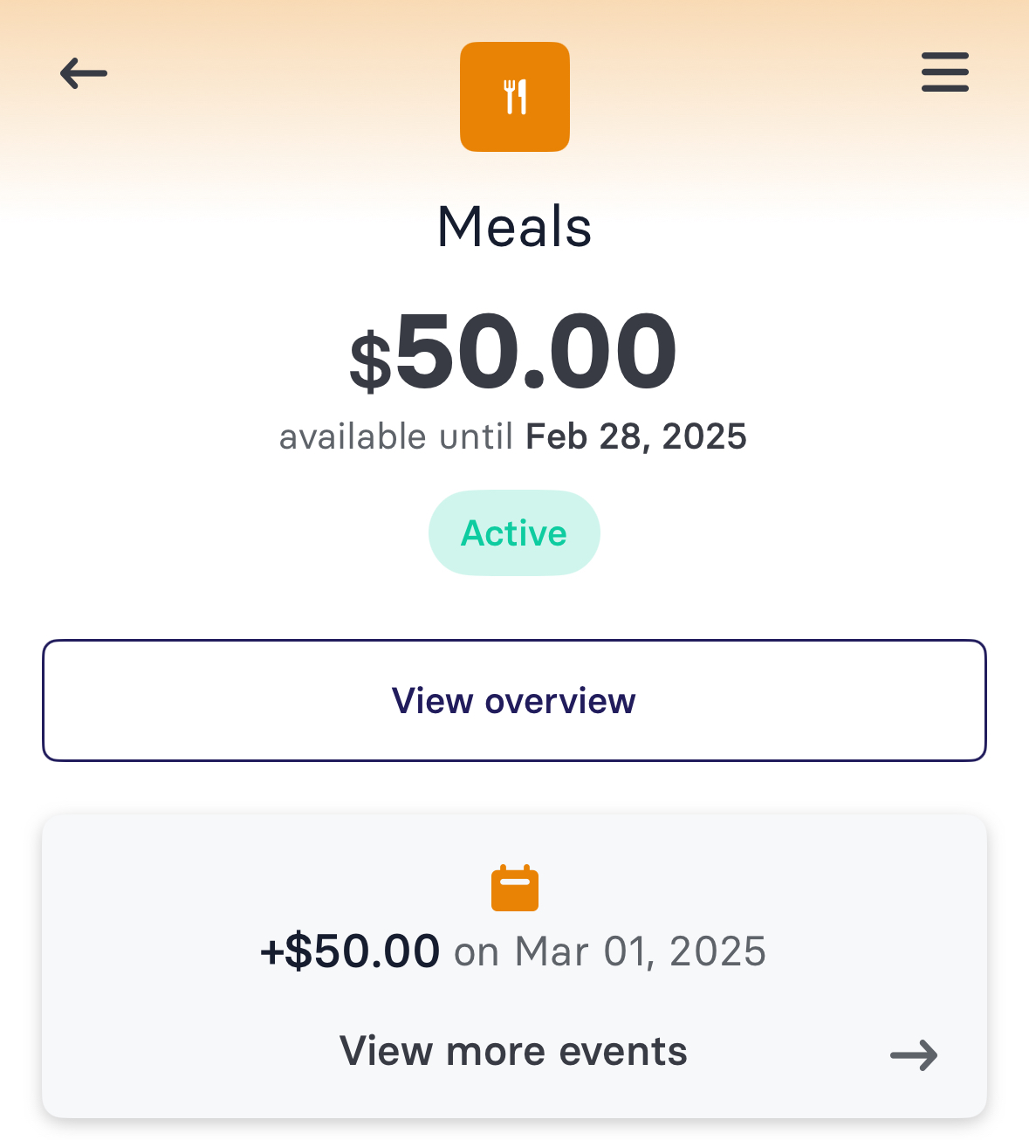
Task: Click the Feb 28, 2025 expiry date
Action: (636, 436)
